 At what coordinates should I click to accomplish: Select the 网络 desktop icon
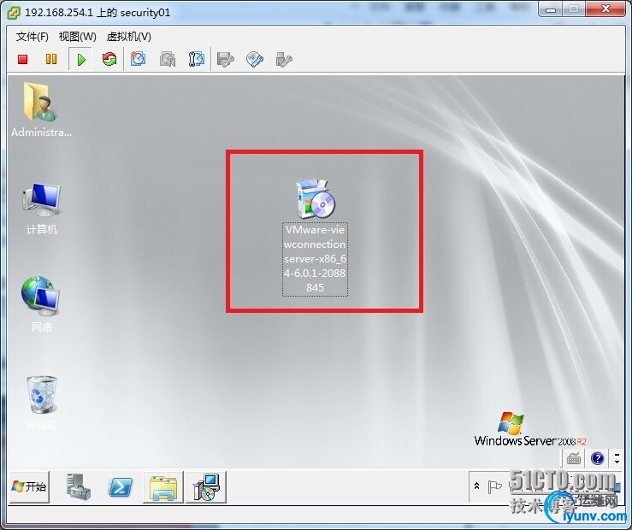(42, 304)
